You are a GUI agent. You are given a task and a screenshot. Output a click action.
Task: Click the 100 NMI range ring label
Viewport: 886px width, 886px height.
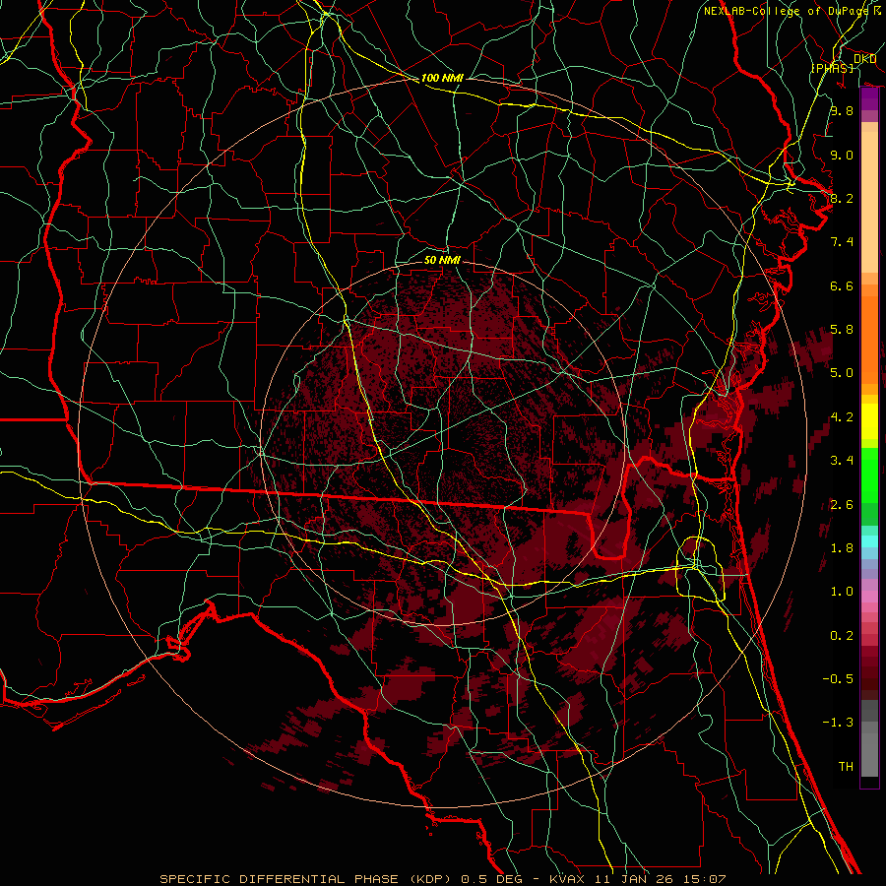point(442,78)
